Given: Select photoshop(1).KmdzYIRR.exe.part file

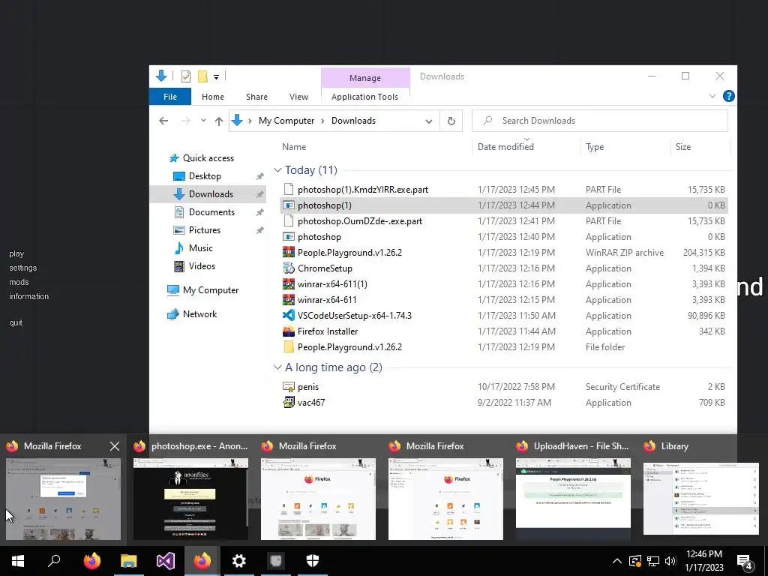Looking at the screenshot, I should point(503,190).
